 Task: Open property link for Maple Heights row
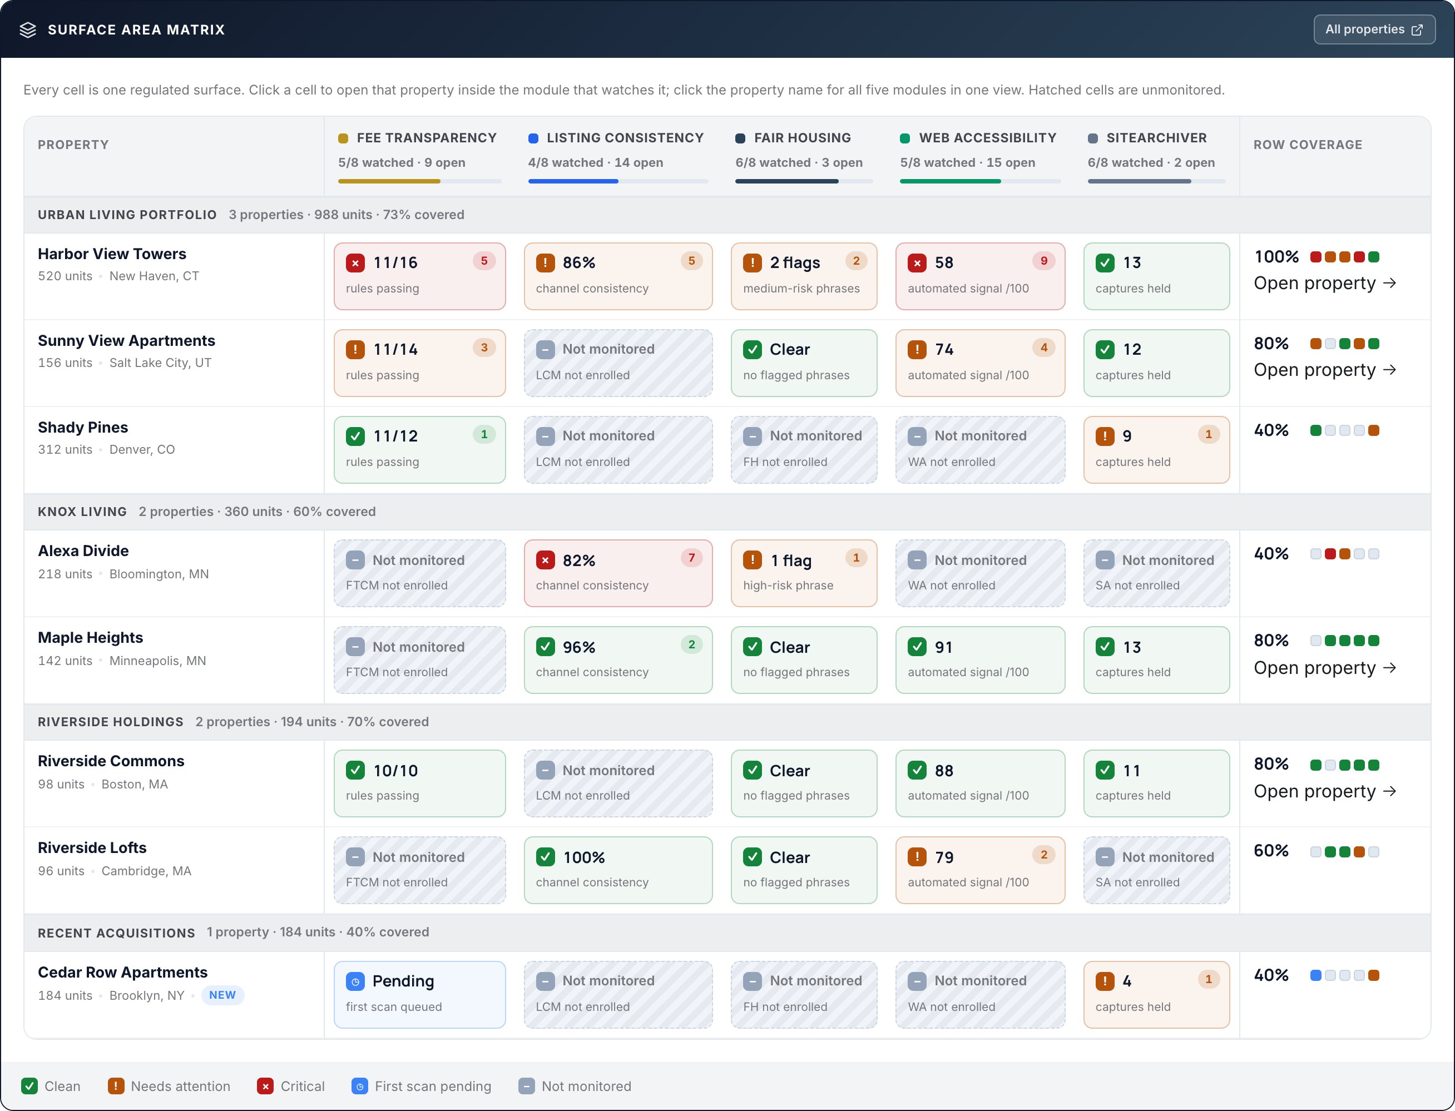[1325, 668]
